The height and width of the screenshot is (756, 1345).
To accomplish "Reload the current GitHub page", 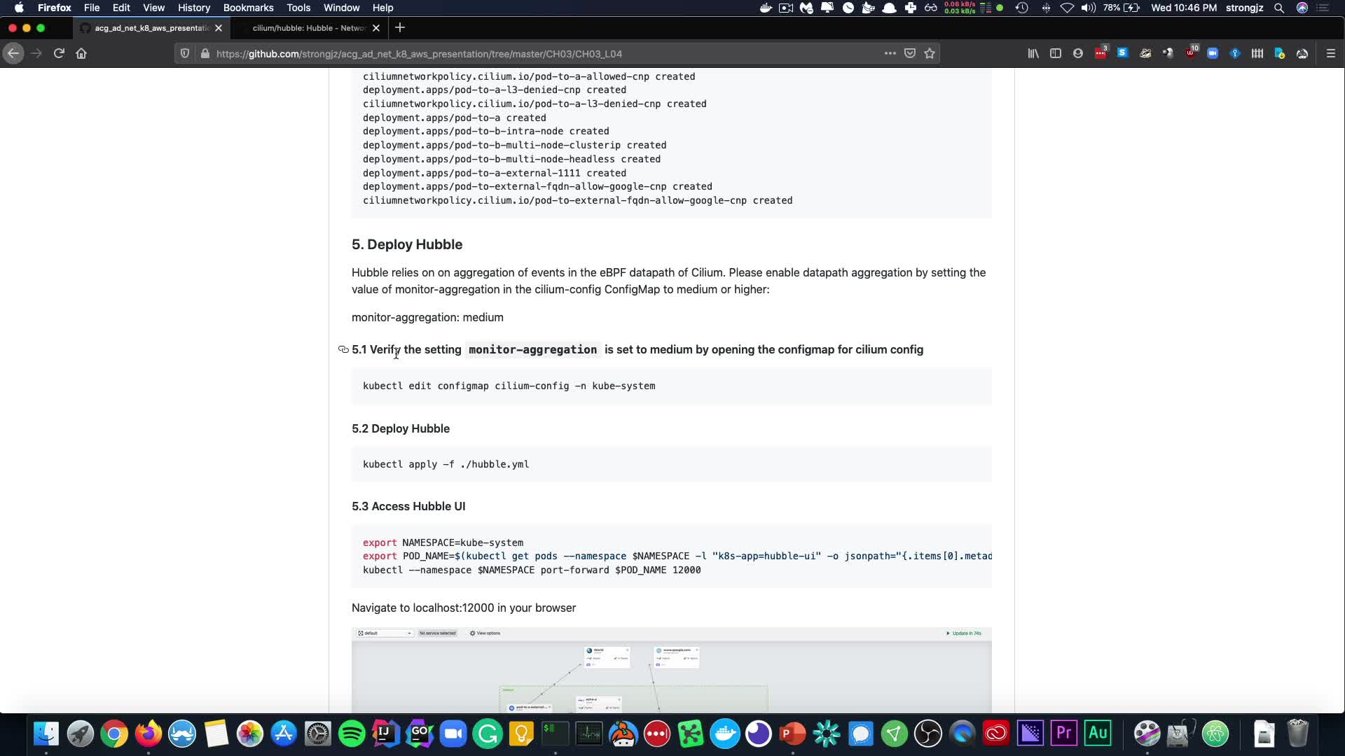I will tap(59, 53).
